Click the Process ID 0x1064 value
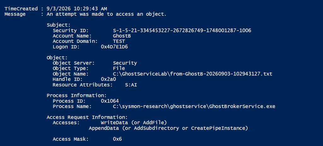The width and height of the screenshot is (323, 146). pyautogui.click(x=110, y=101)
